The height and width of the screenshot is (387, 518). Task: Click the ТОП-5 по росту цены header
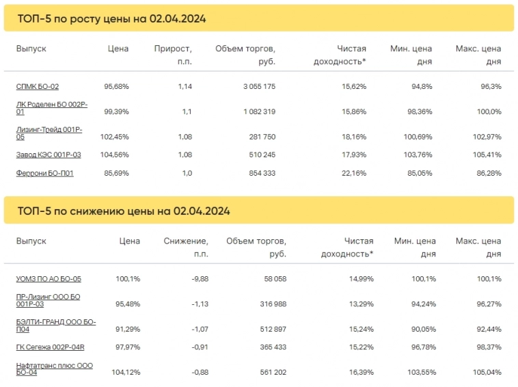point(111,19)
